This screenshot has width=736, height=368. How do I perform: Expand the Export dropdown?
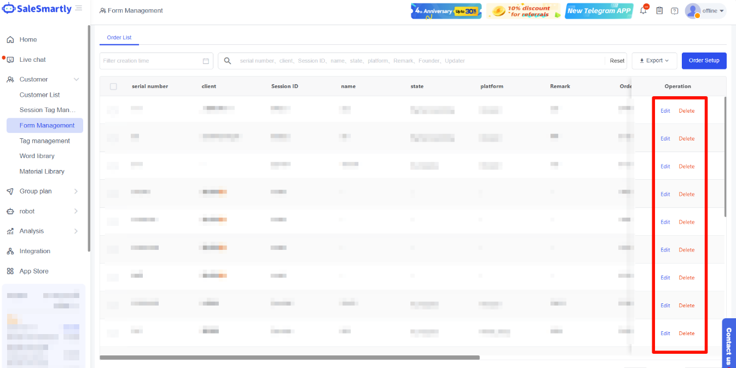pyautogui.click(x=654, y=61)
